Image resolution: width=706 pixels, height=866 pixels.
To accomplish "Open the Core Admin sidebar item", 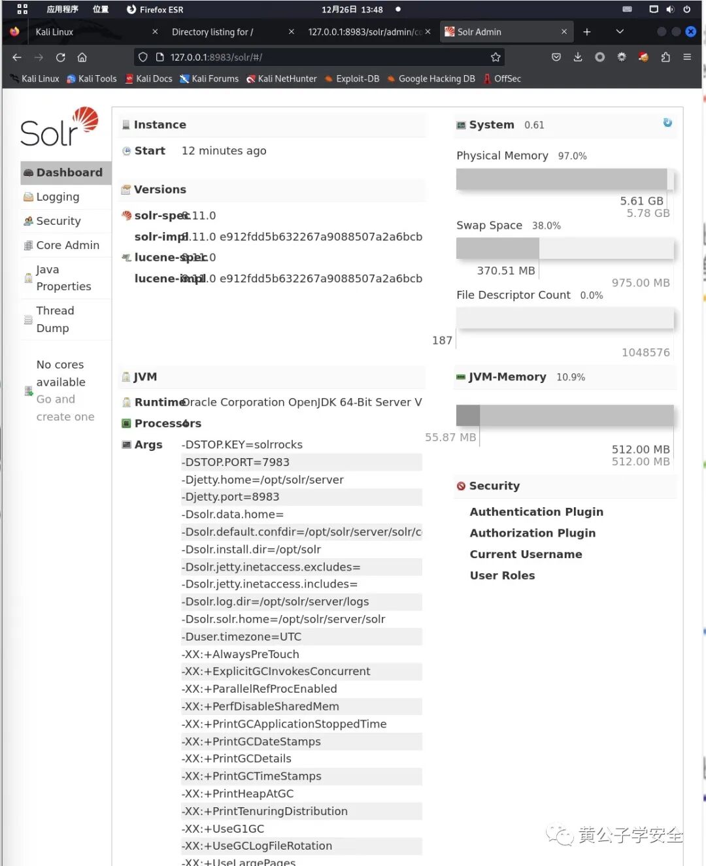I will [66, 245].
